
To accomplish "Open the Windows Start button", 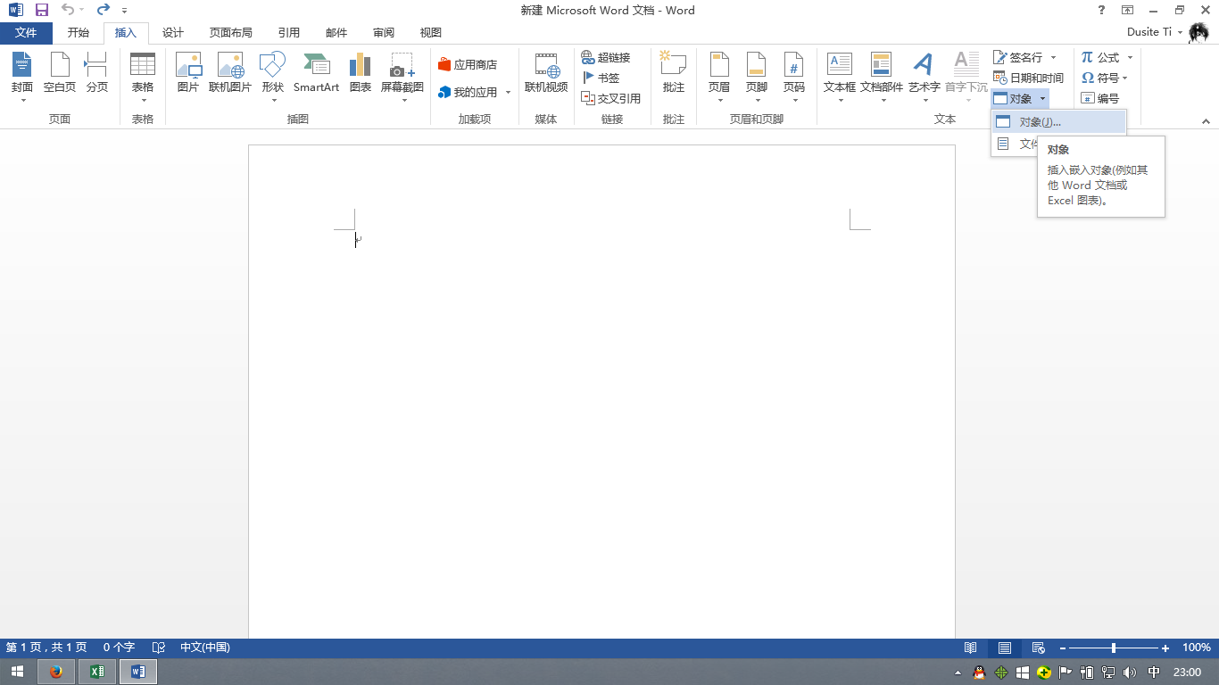I will point(17,672).
